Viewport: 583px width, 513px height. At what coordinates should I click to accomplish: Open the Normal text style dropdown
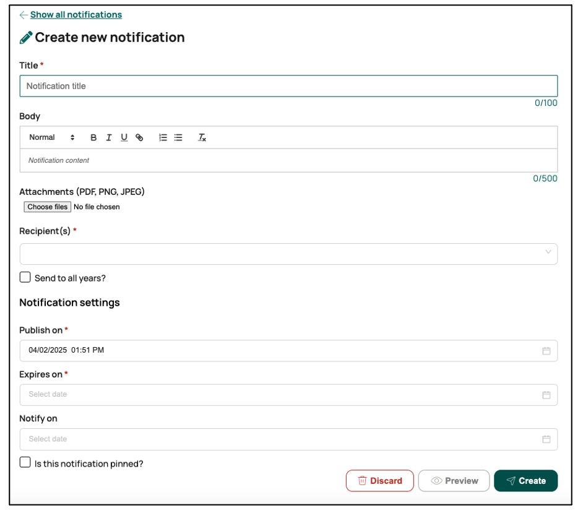[x=51, y=137]
